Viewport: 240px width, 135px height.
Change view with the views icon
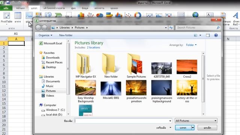click(x=195, y=35)
